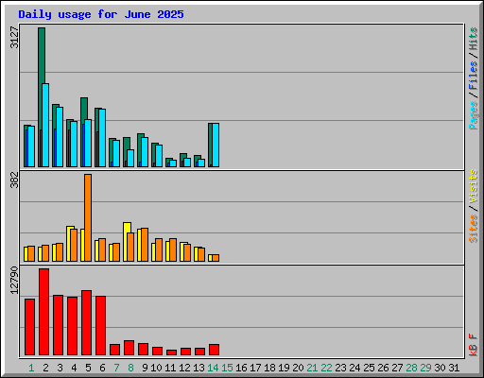Click day 27 on the x-axis
Image resolution: width=484 pixels, height=378 pixels.
[x=397, y=368]
